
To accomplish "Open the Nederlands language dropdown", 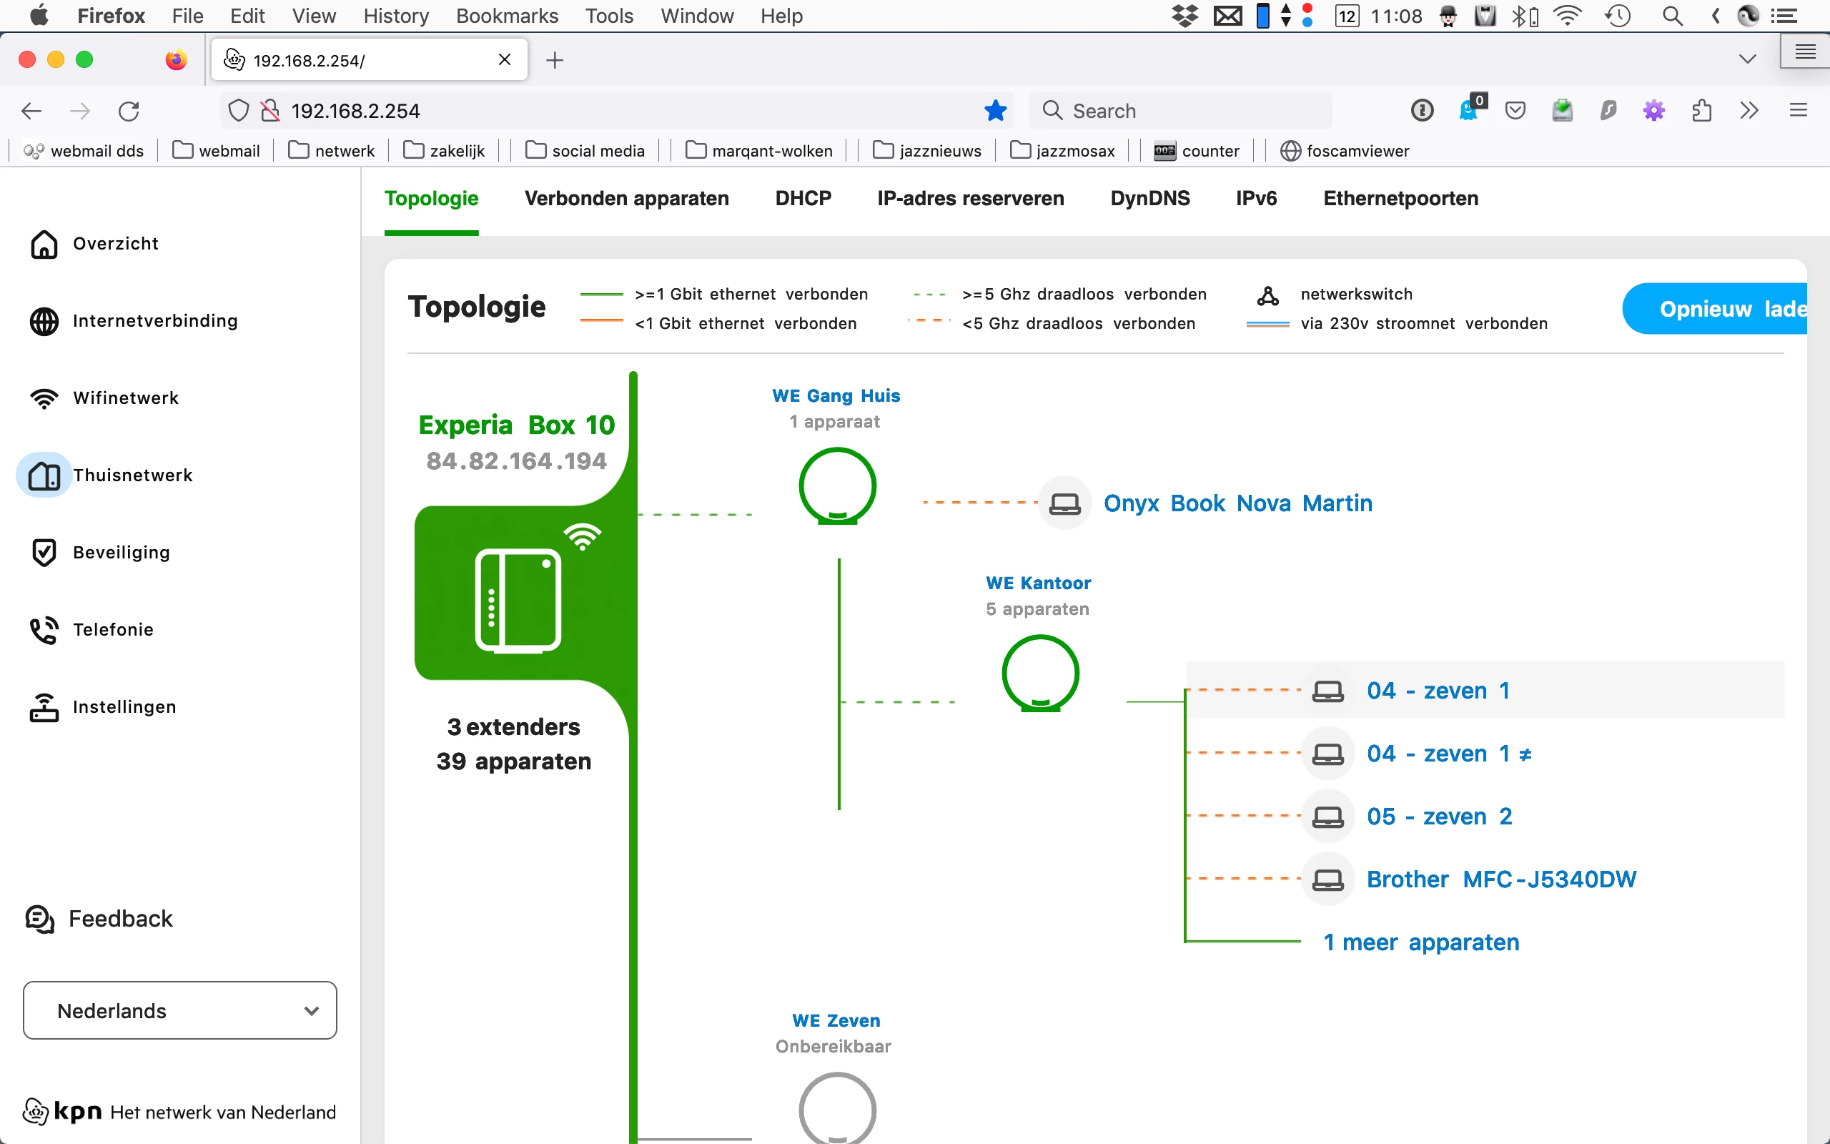I will tap(180, 1010).
